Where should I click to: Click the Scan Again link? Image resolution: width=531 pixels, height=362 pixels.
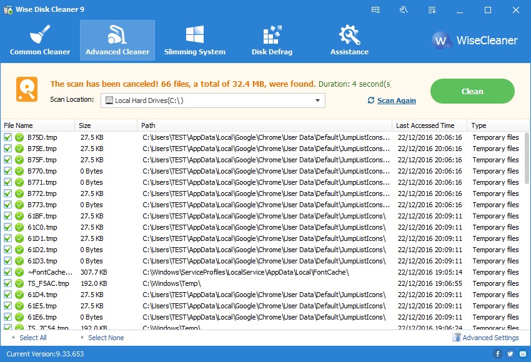[396, 100]
